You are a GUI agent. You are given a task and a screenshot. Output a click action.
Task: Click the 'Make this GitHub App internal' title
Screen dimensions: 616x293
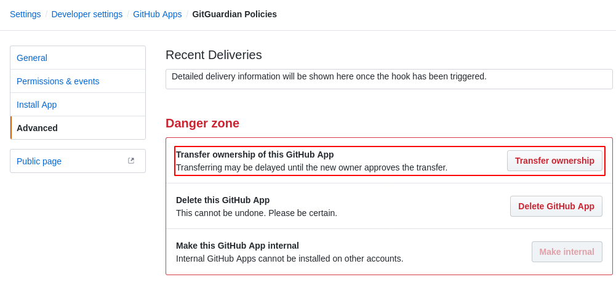[x=238, y=246]
